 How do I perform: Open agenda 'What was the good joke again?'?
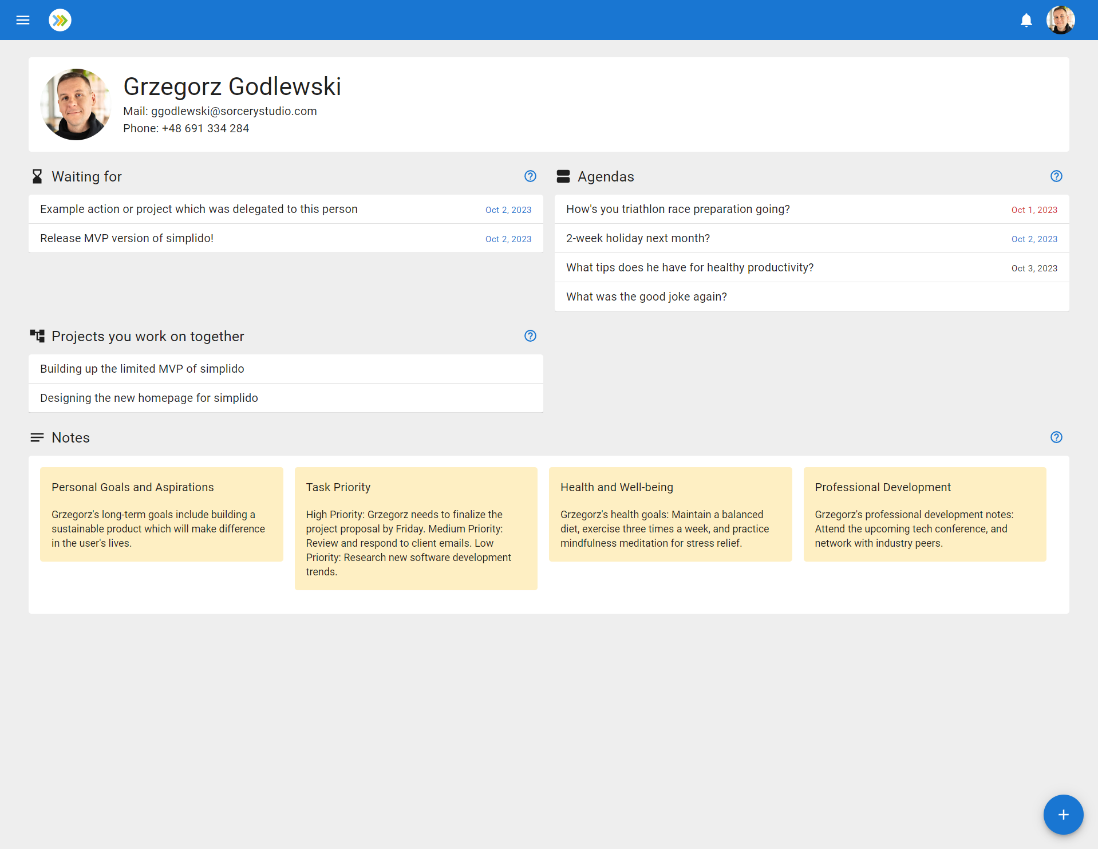click(x=812, y=297)
